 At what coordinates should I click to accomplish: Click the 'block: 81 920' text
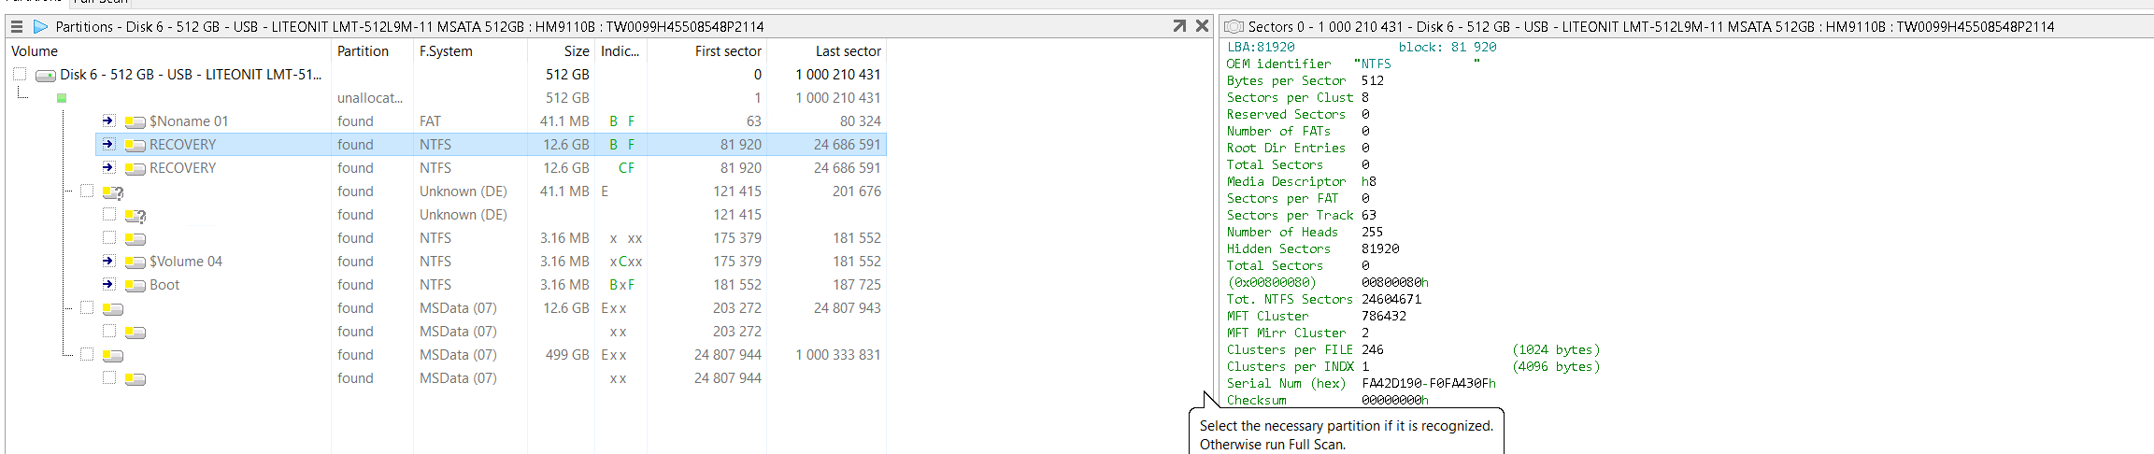click(1448, 47)
